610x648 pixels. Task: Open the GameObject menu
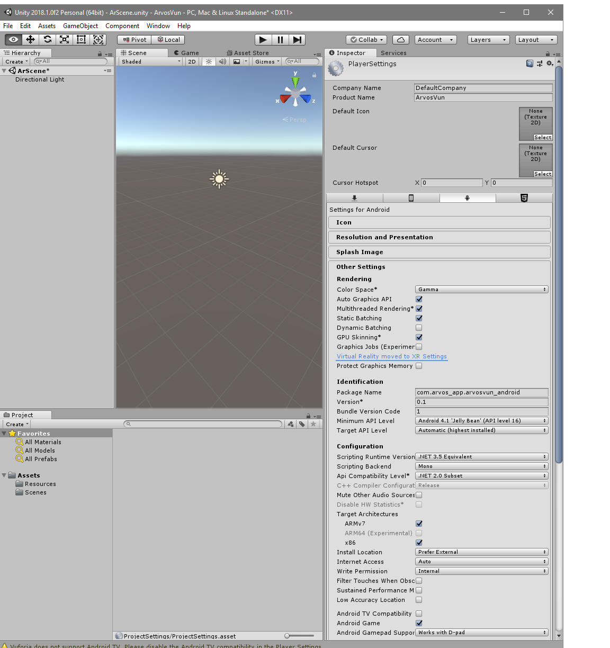pyautogui.click(x=80, y=25)
